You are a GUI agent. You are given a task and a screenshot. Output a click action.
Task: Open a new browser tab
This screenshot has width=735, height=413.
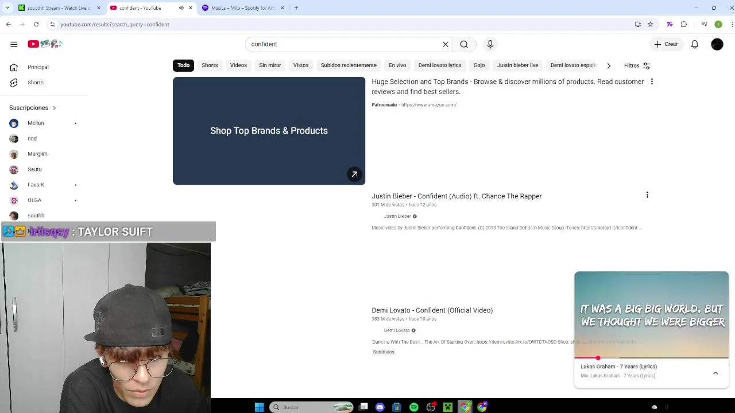click(x=296, y=8)
